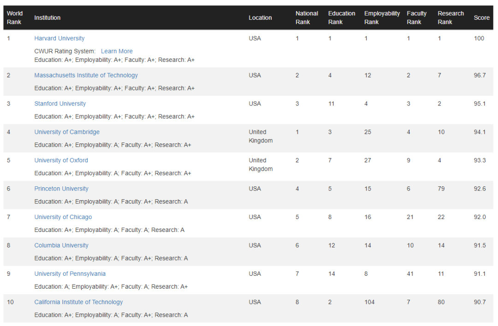Open Massachusetts Institute of Technology page
This screenshot has width=498, height=326.
pyautogui.click(x=86, y=75)
